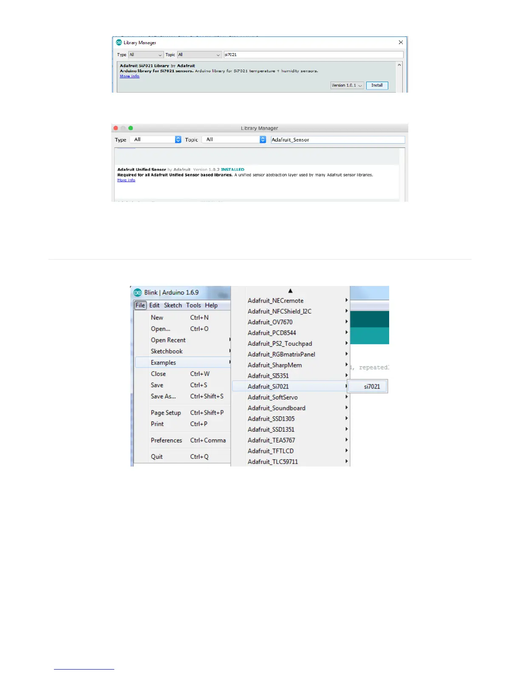Open the Topic dropdown in Mac Library Manager
Image resolution: width=520 pixels, height=673 pixels.
234,139
